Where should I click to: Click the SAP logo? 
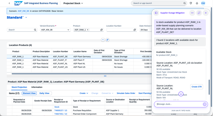point(18,3)
